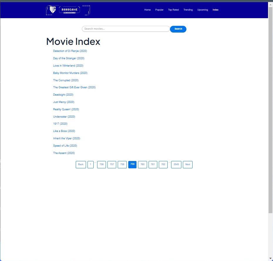Go to the Next page
This screenshot has width=273, height=261.
tap(188, 165)
